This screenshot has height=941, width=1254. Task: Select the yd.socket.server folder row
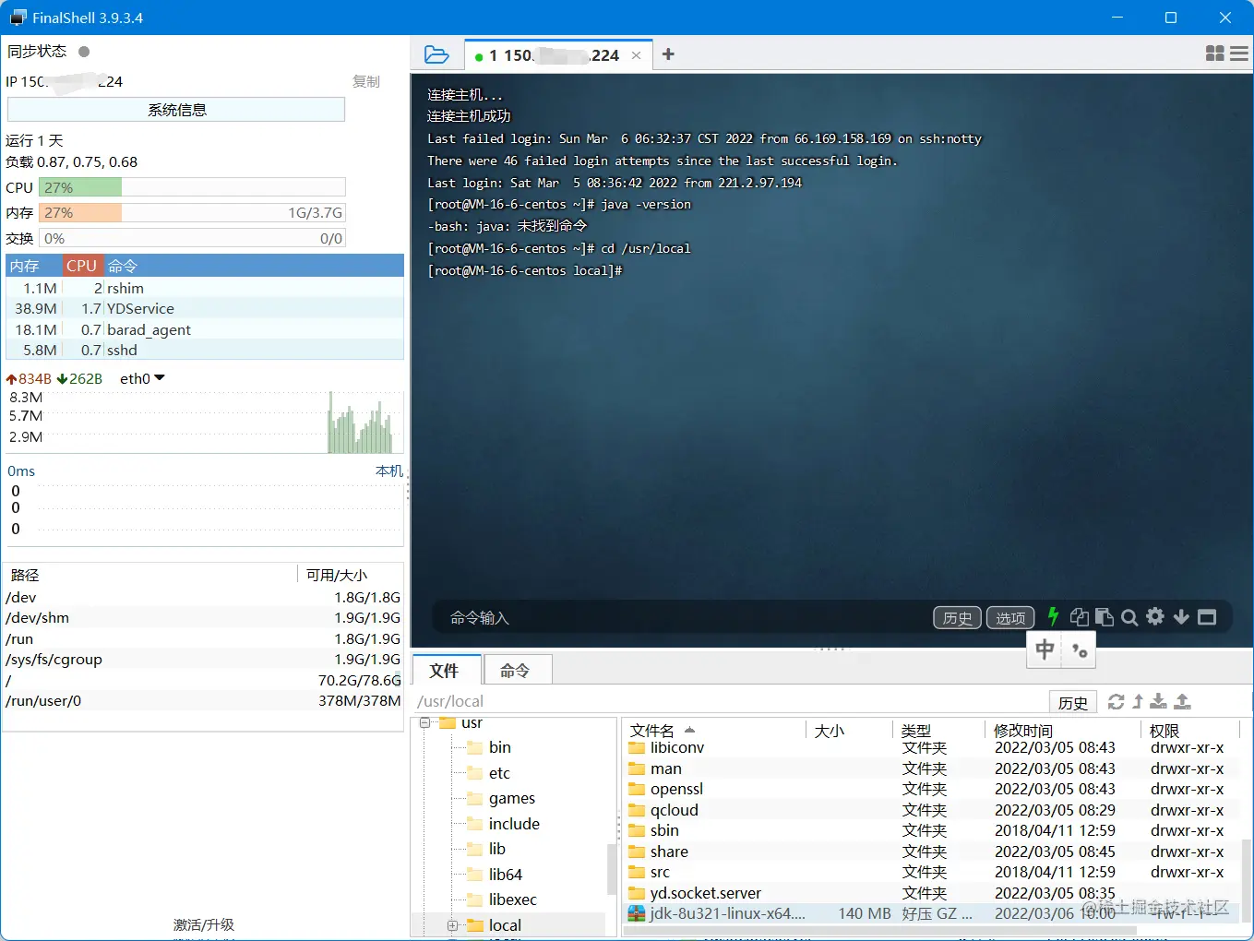[932, 893]
